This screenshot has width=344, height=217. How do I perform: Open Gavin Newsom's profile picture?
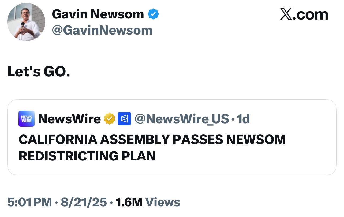point(26,22)
